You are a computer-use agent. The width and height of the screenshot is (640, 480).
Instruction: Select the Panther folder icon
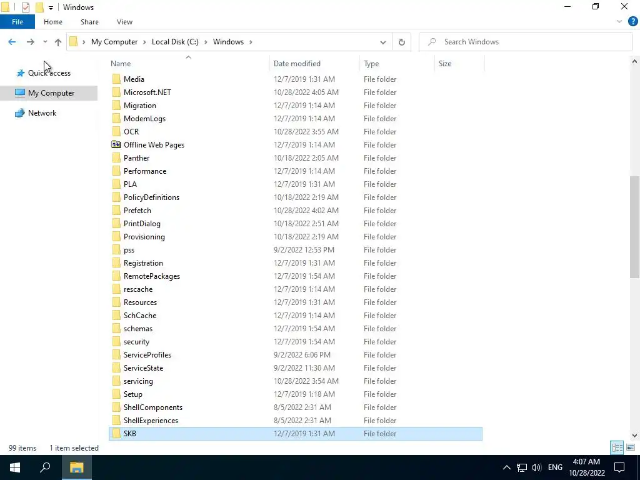[x=116, y=158]
